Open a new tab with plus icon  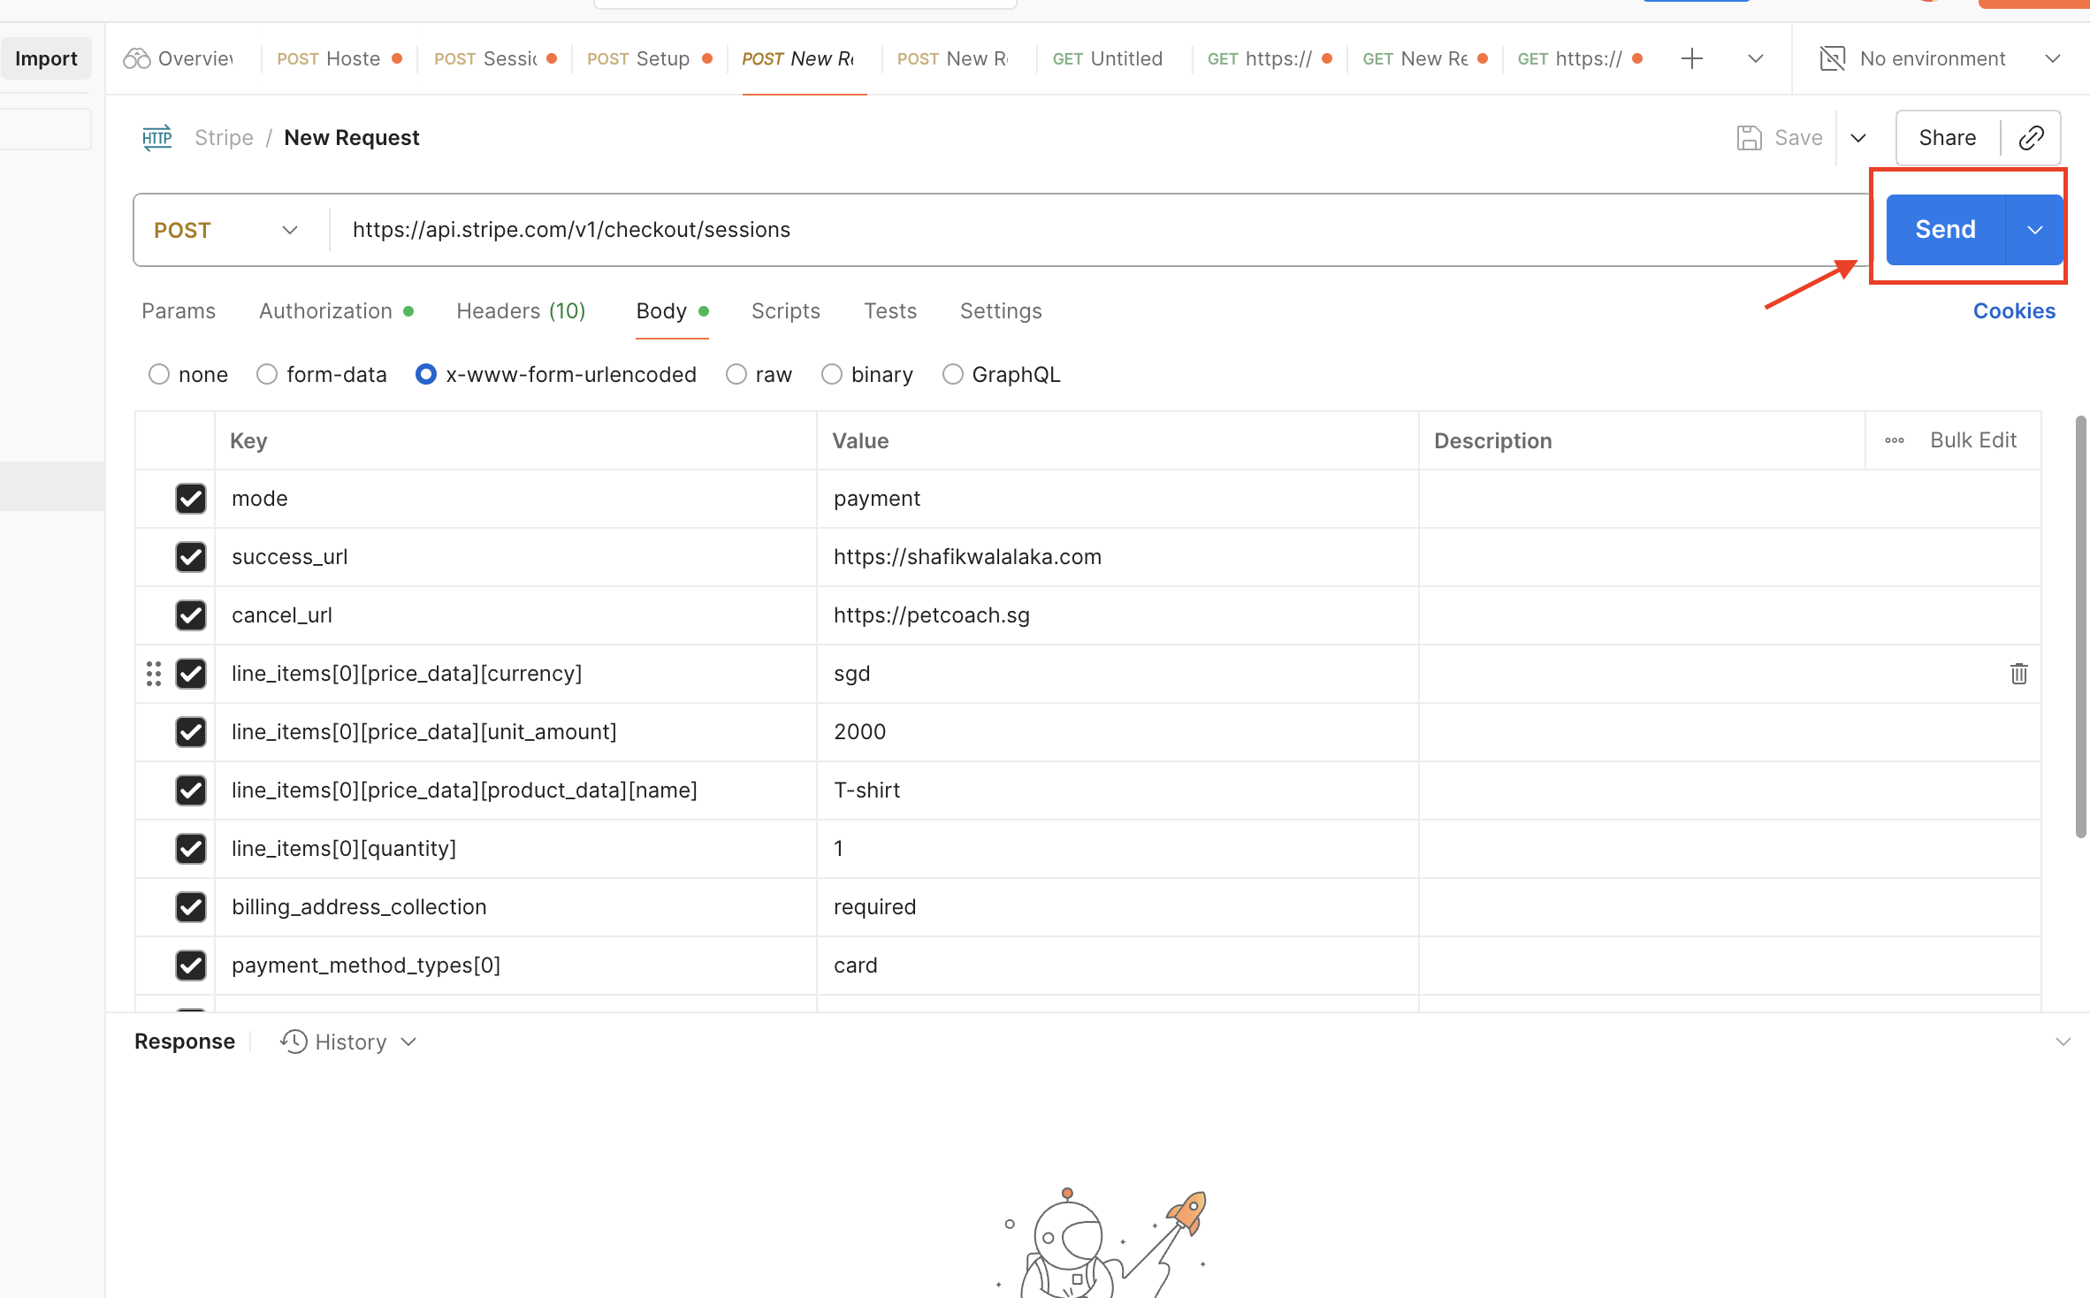click(1691, 58)
